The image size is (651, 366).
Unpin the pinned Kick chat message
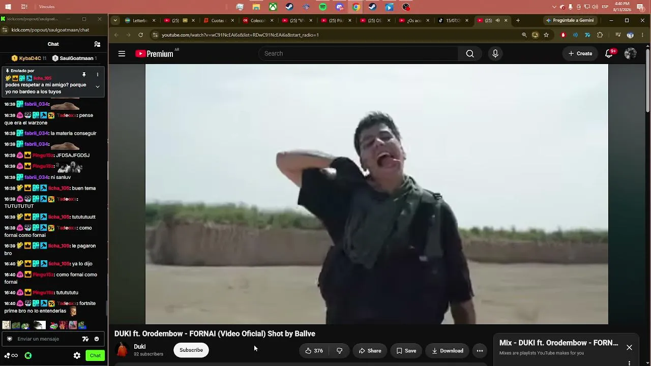[x=84, y=75]
